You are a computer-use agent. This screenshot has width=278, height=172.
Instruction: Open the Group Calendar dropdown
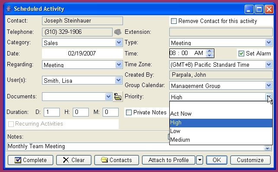(269, 85)
